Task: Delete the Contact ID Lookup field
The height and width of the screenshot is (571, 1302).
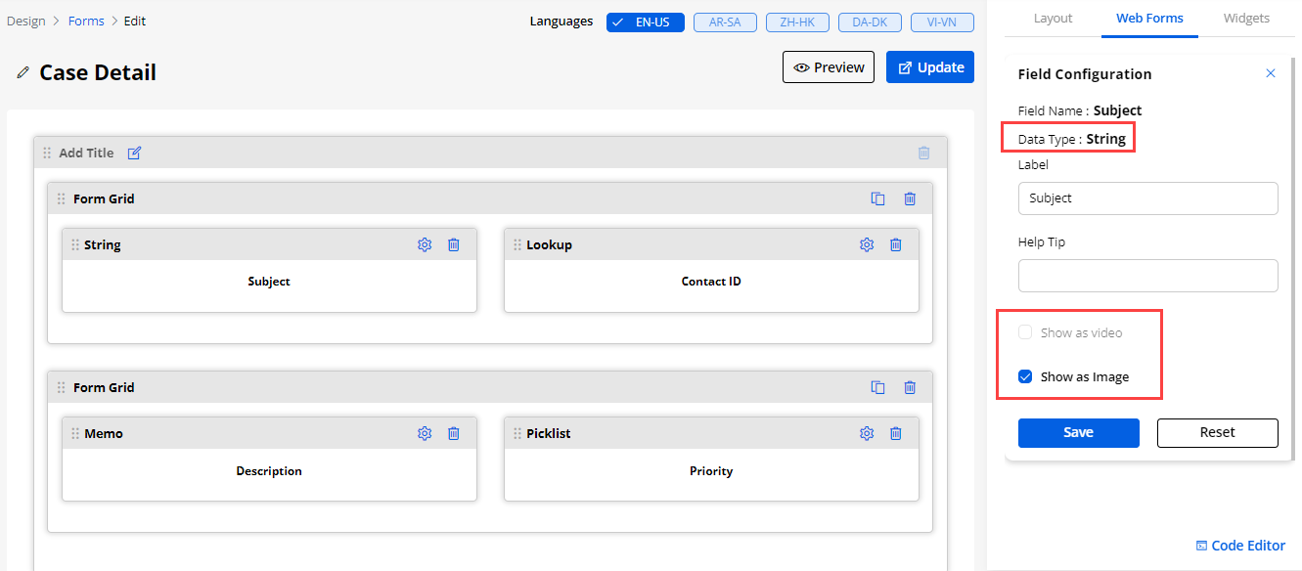Action: click(895, 245)
